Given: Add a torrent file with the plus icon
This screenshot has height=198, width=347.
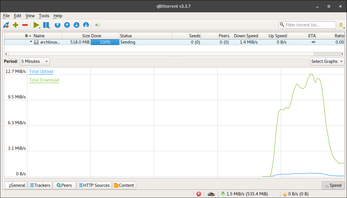Looking at the screenshot, I should (x=15, y=25).
